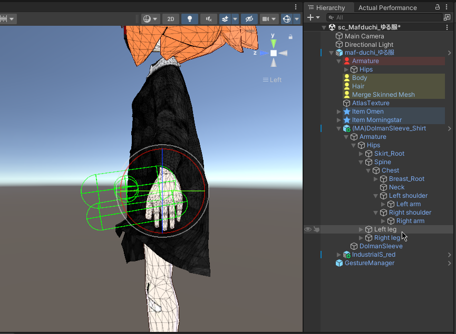The image size is (456, 334).
Task: Open the gizmos options dropdown arrow
Action: (297, 19)
